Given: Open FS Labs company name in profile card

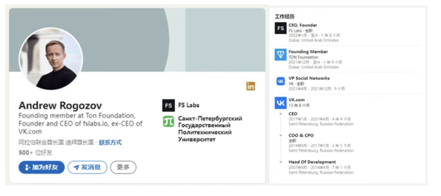Looking at the screenshot, I should point(189,105).
